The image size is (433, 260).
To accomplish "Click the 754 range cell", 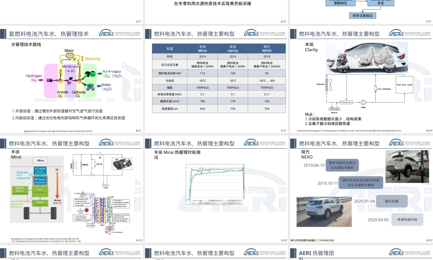I will coord(267,109).
